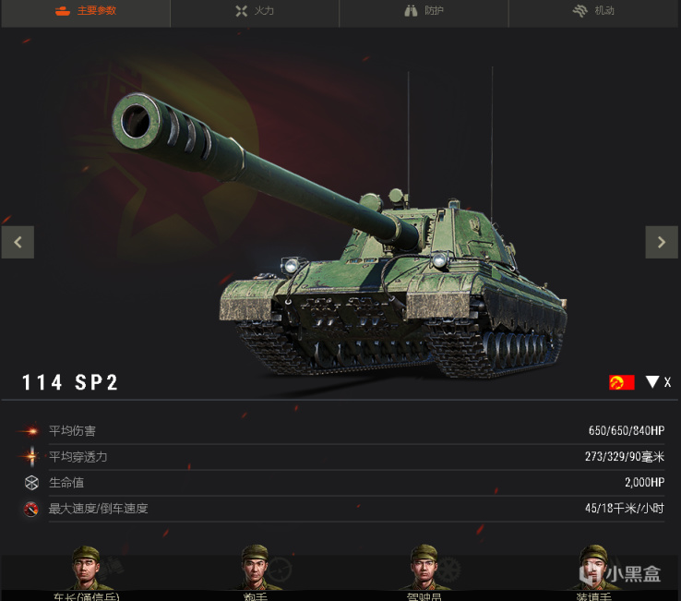Click the hit points 生命值 cube icon
The height and width of the screenshot is (601, 681).
pyautogui.click(x=31, y=482)
